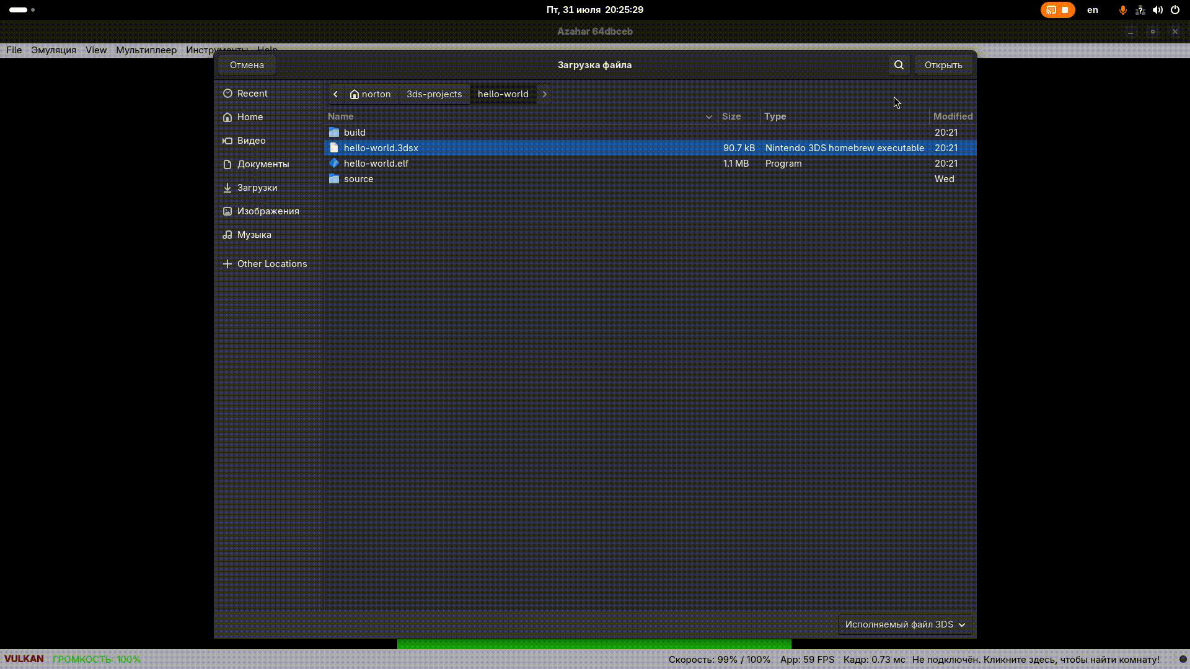The height and width of the screenshot is (669, 1190).
Task: Click the Program type cell
Action: tap(783, 164)
